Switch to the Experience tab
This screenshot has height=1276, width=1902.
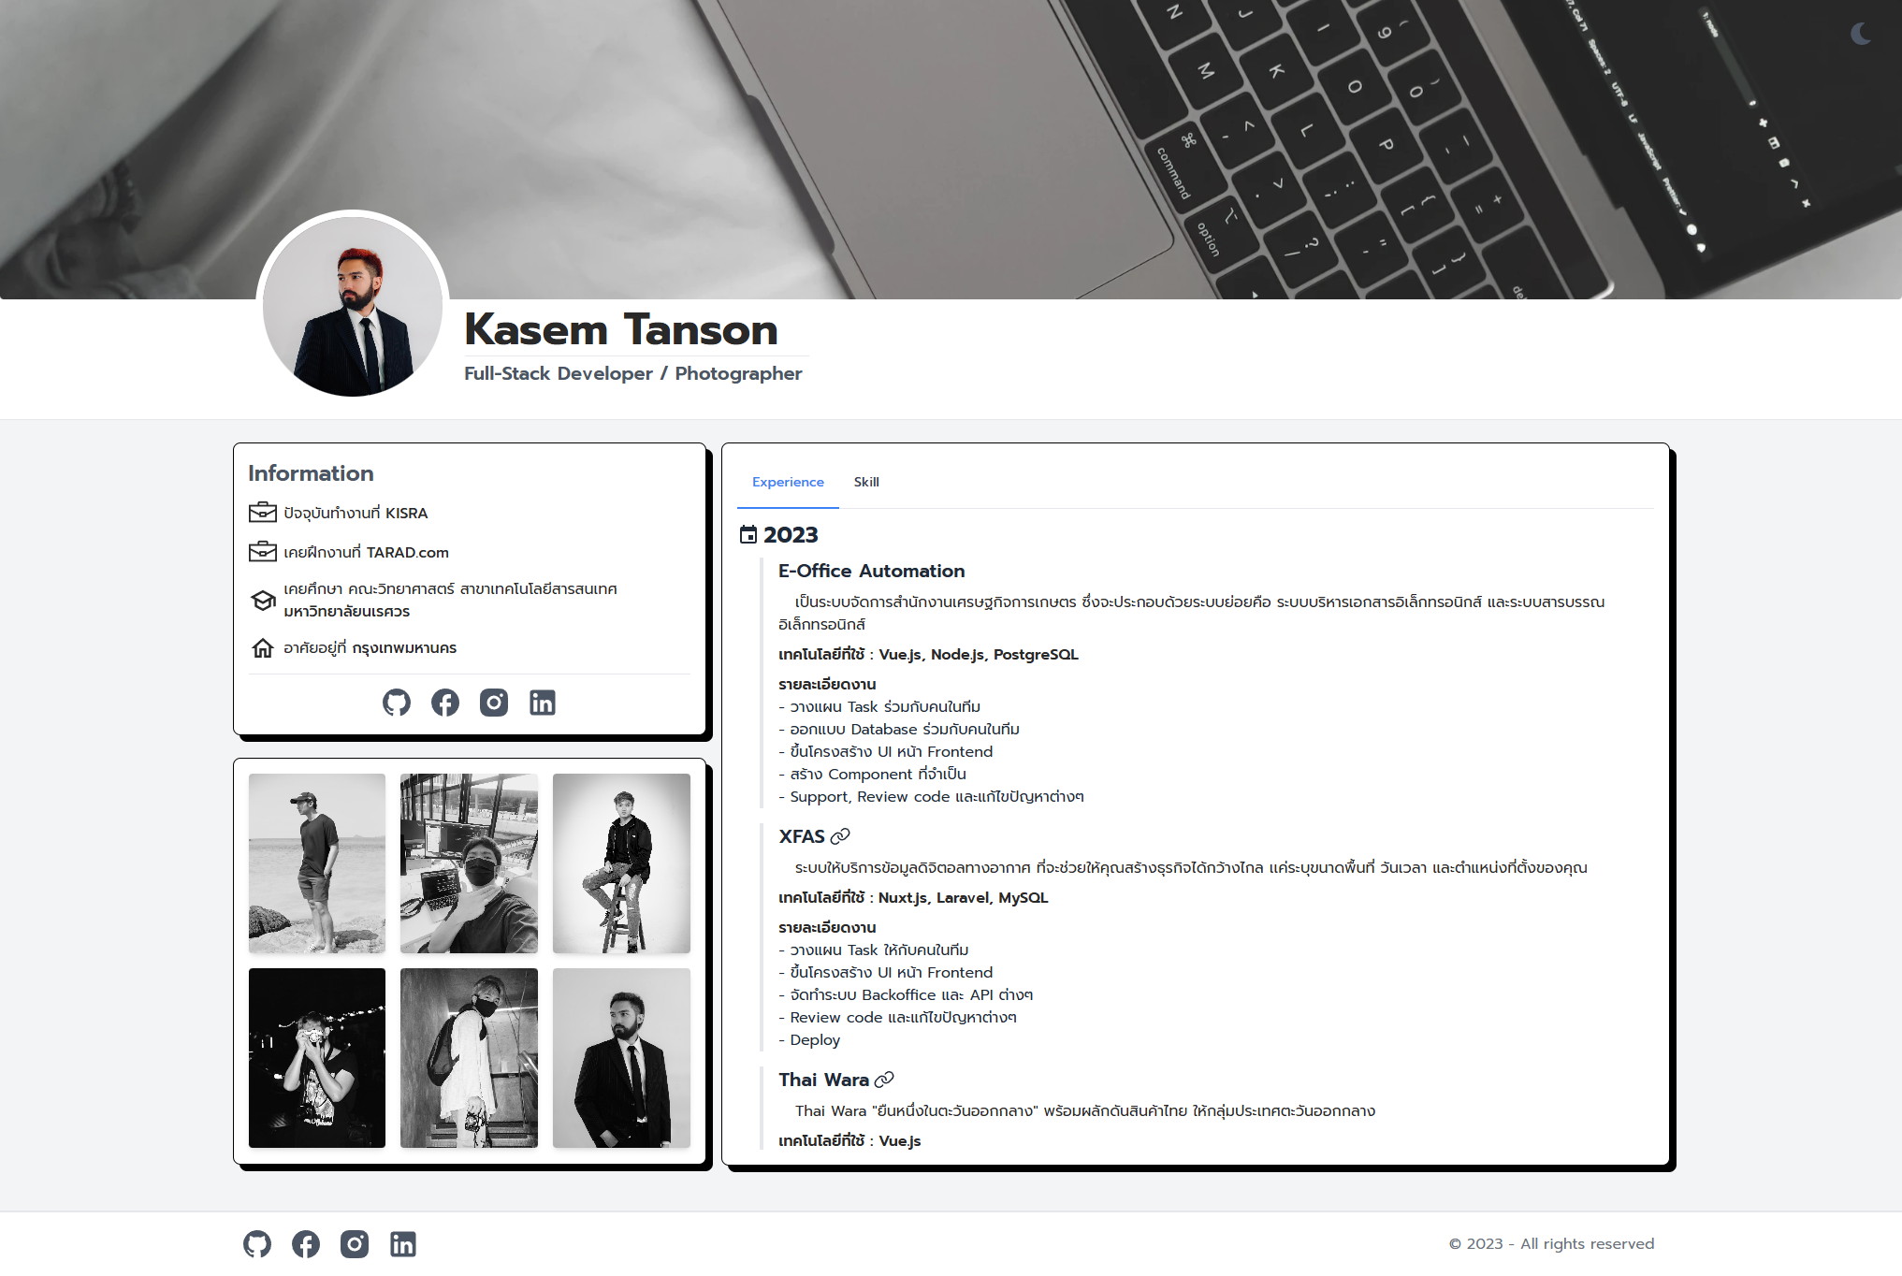(x=788, y=482)
